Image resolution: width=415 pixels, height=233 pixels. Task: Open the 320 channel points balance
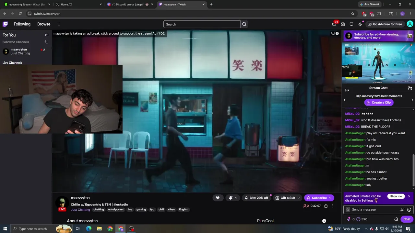[362, 219]
